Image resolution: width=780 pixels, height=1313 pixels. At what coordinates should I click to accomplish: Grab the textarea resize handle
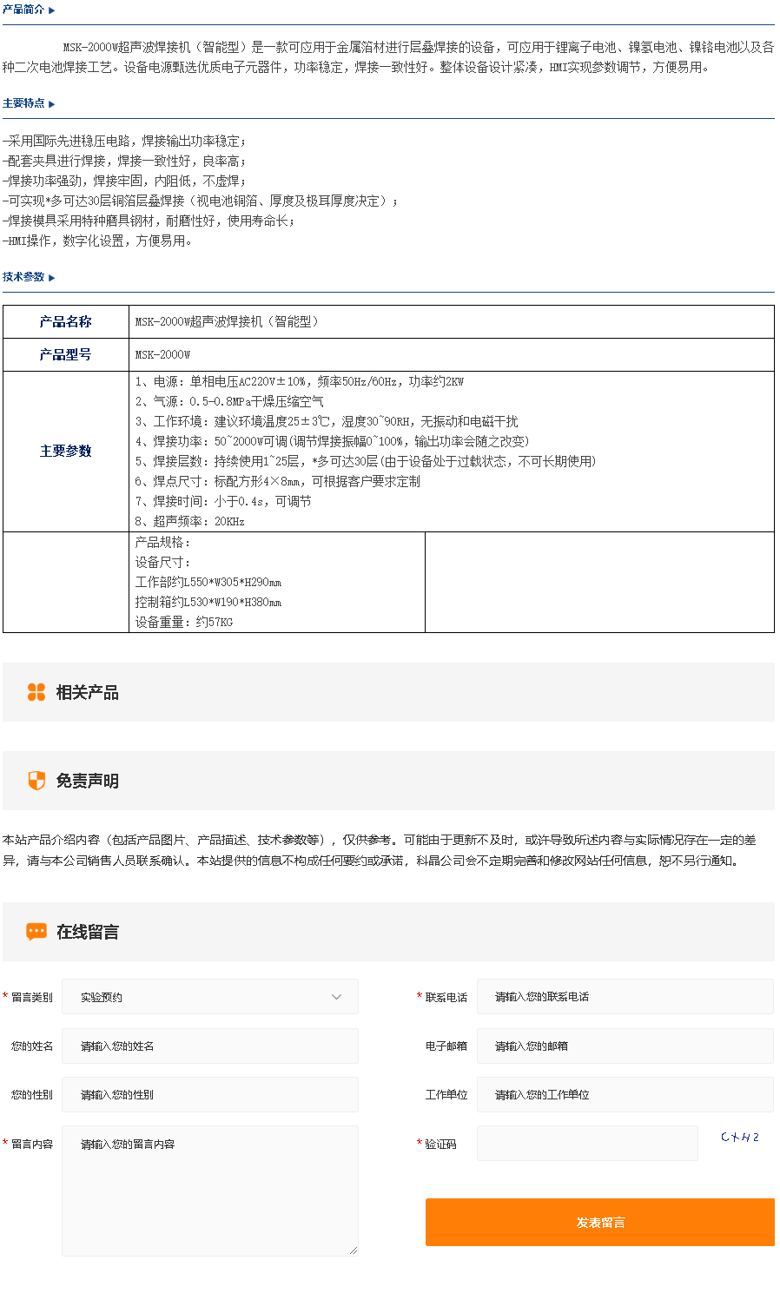pos(354,1250)
